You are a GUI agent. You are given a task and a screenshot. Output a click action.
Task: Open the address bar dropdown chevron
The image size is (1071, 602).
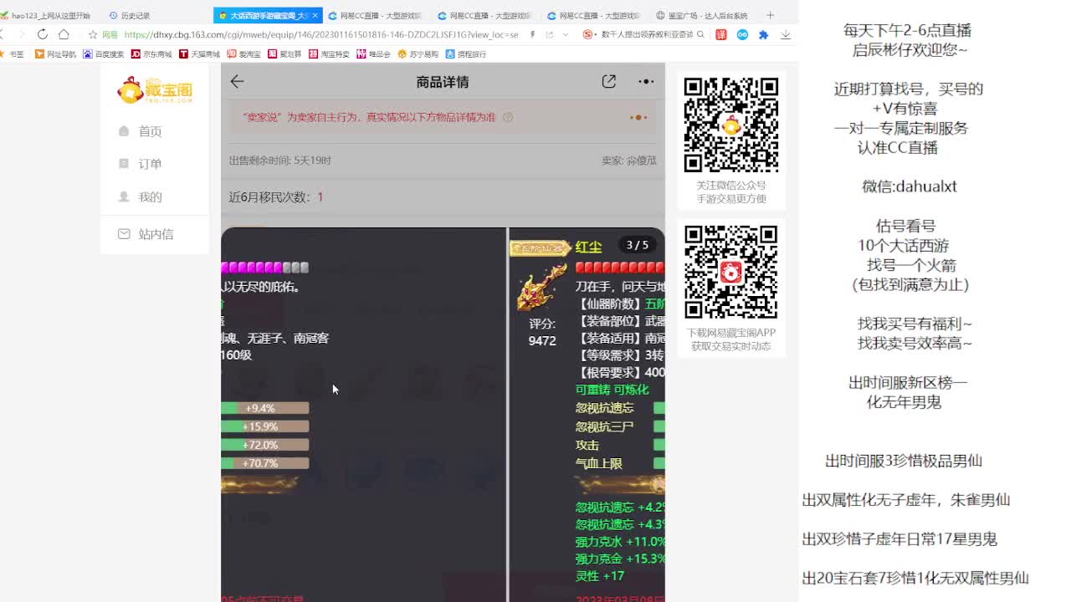[566, 34]
